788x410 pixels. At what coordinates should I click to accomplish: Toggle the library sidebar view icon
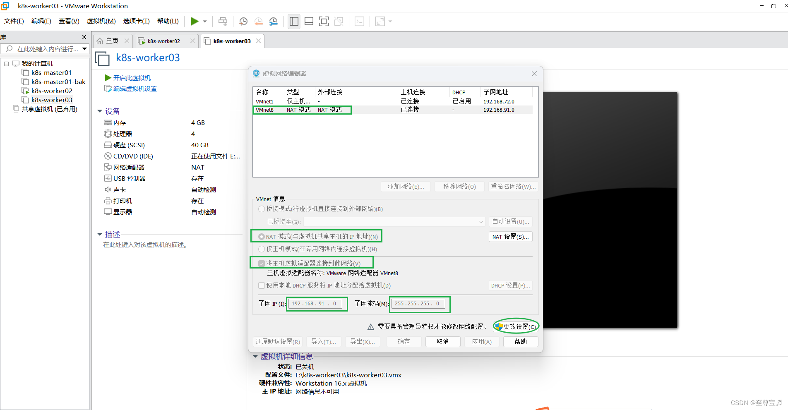[294, 21]
